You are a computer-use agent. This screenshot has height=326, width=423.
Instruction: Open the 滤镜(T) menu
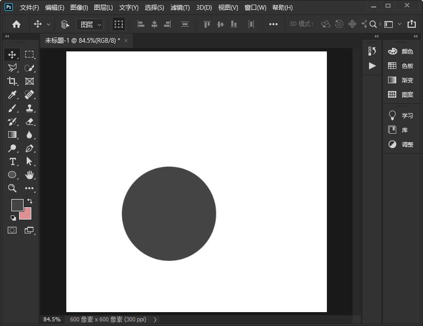(x=180, y=8)
